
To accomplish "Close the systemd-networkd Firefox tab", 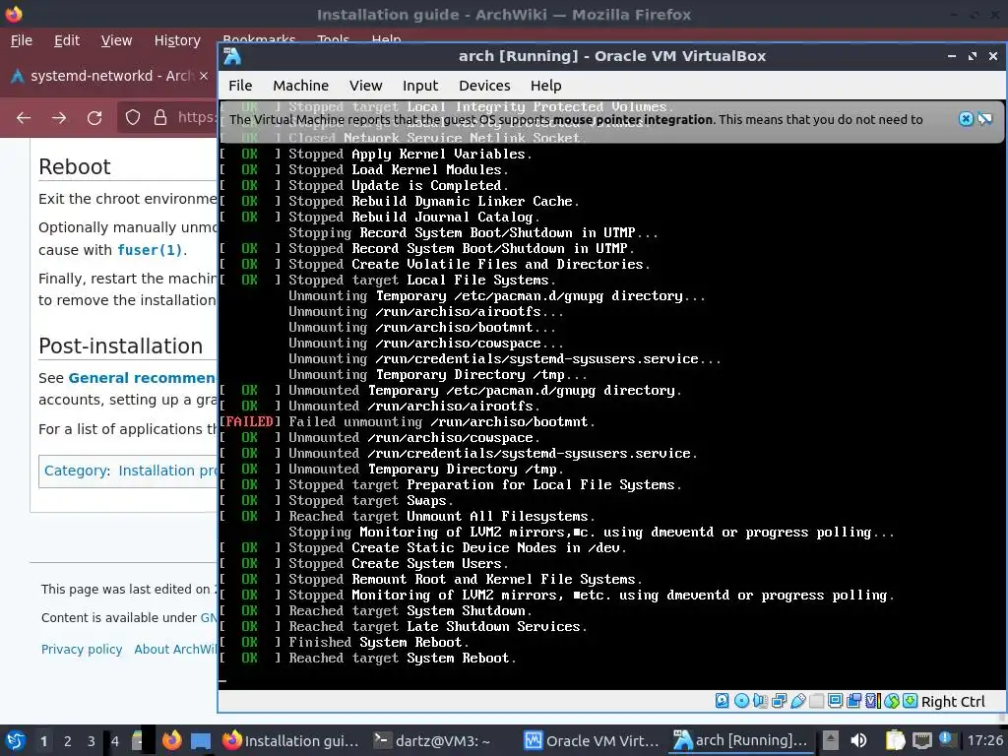I will tap(204, 76).
